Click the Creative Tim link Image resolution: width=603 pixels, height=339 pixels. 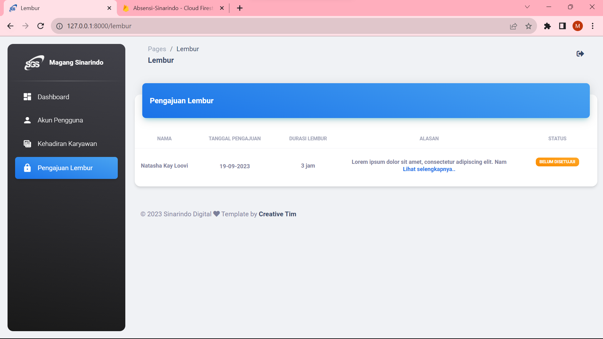coord(277,214)
